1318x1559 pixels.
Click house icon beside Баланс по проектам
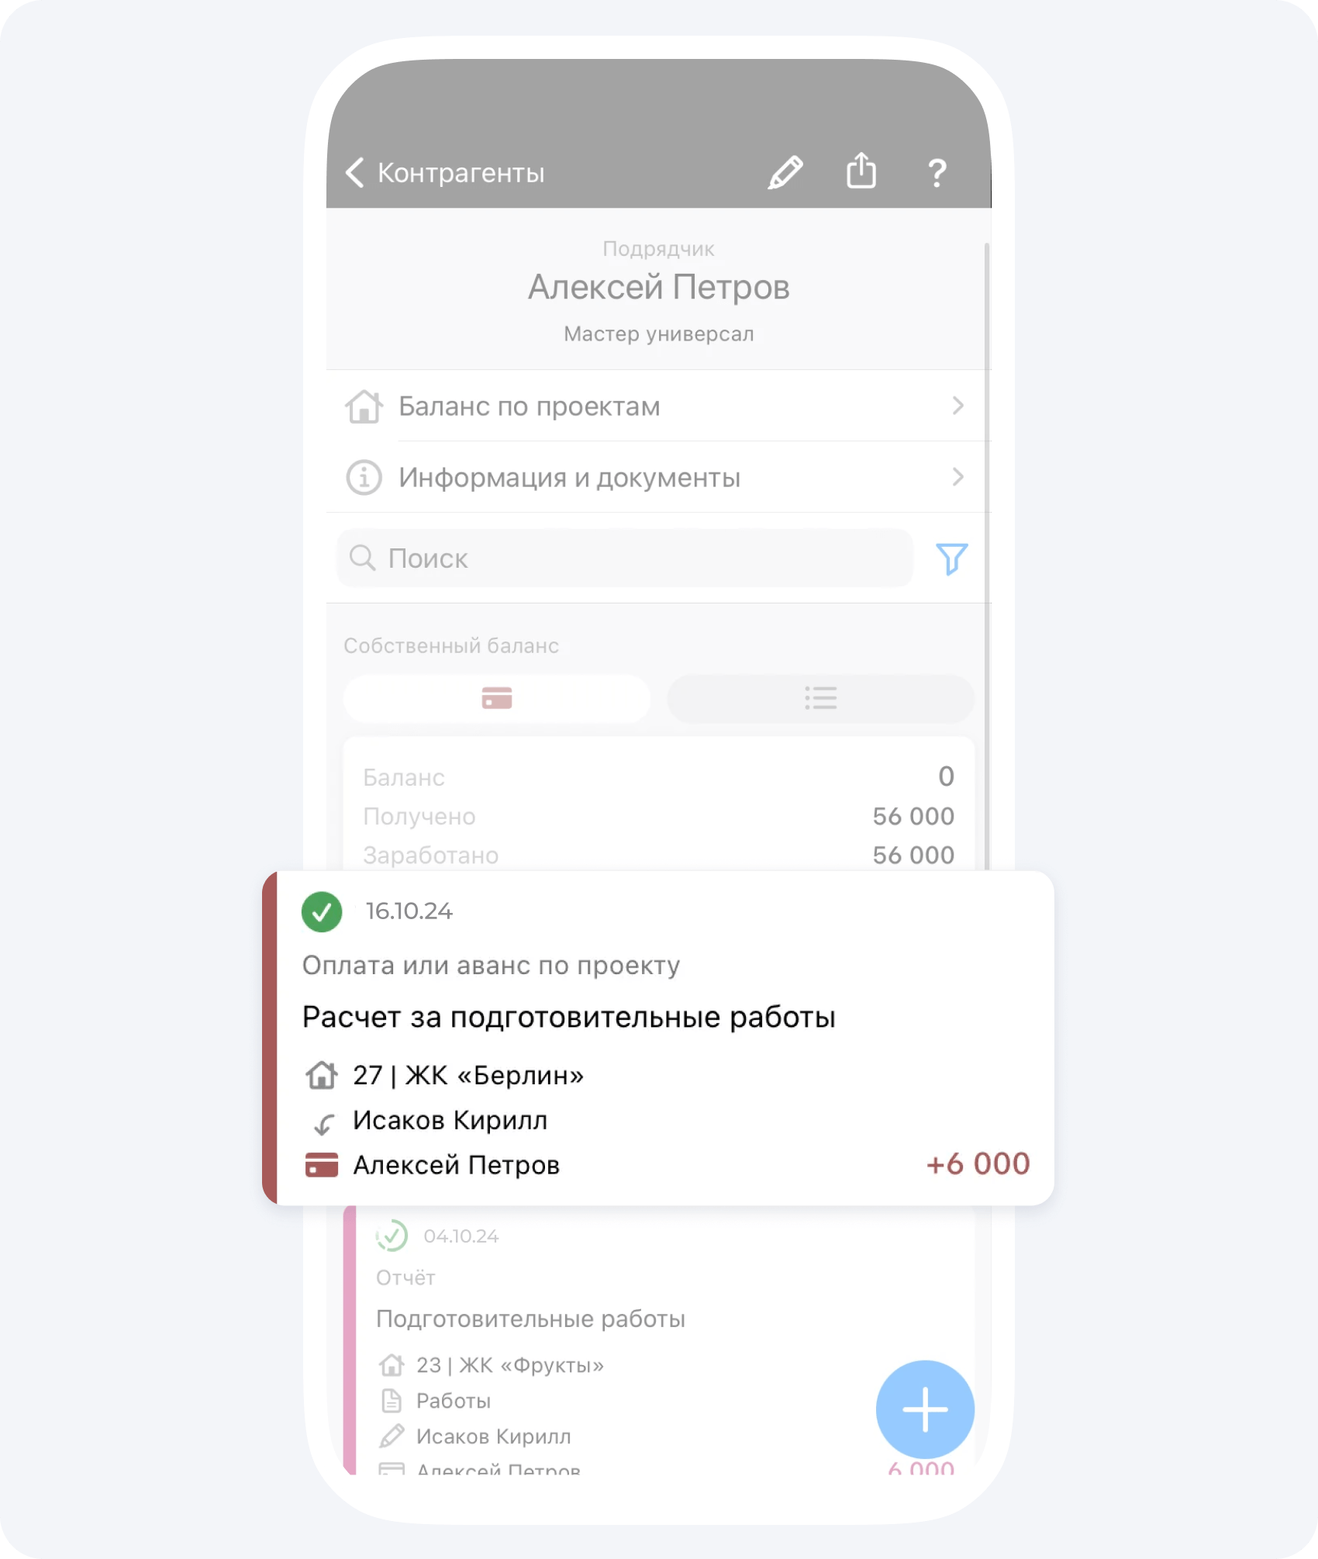coord(364,406)
